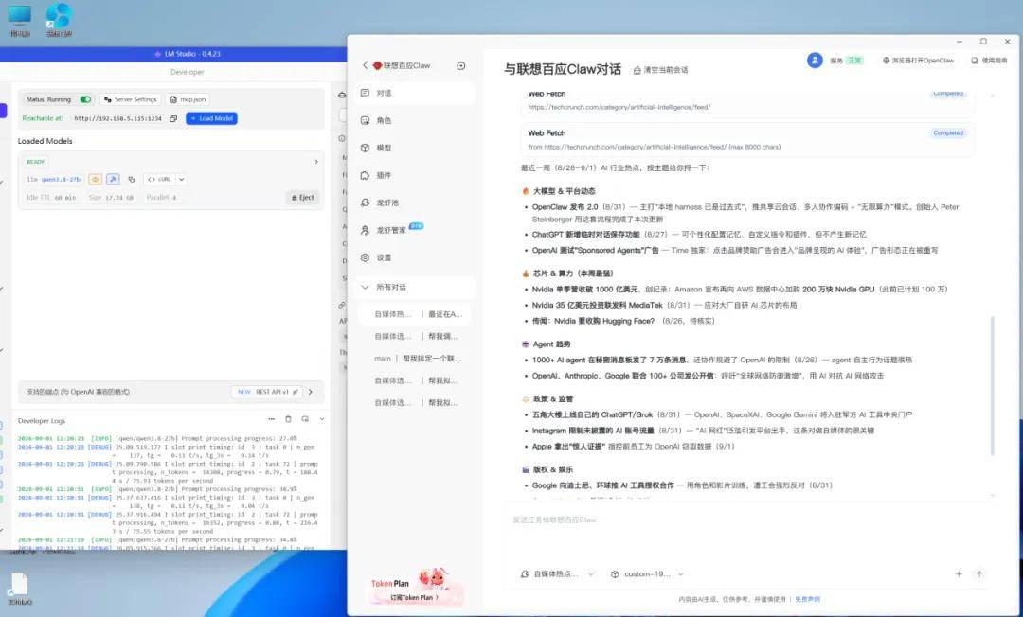Click 浏览器打开OpenClaw link
The image size is (1023, 617).
point(918,60)
